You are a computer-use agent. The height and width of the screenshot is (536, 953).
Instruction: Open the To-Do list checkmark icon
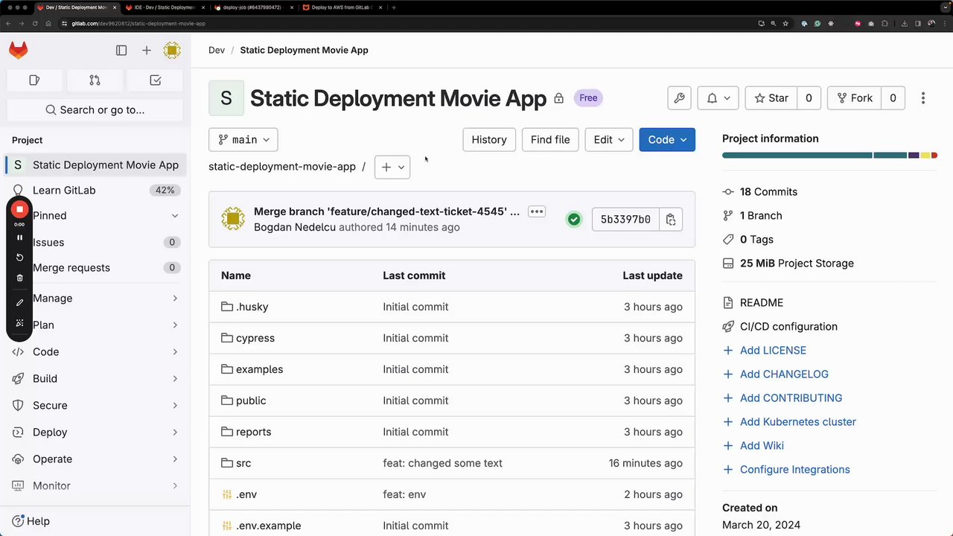point(156,80)
